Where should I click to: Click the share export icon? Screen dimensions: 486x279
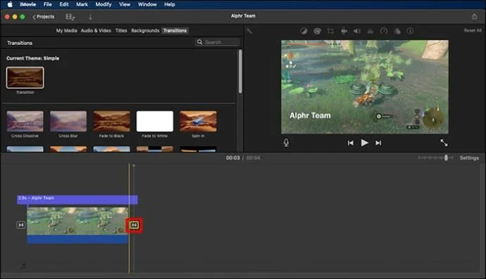point(474,16)
